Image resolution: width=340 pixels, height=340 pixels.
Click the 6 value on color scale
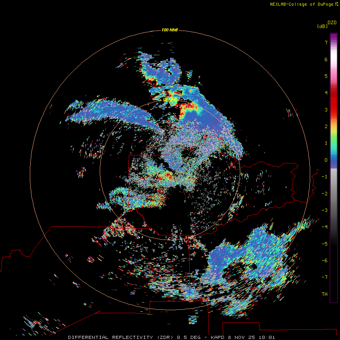pyautogui.click(x=326, y=59)
